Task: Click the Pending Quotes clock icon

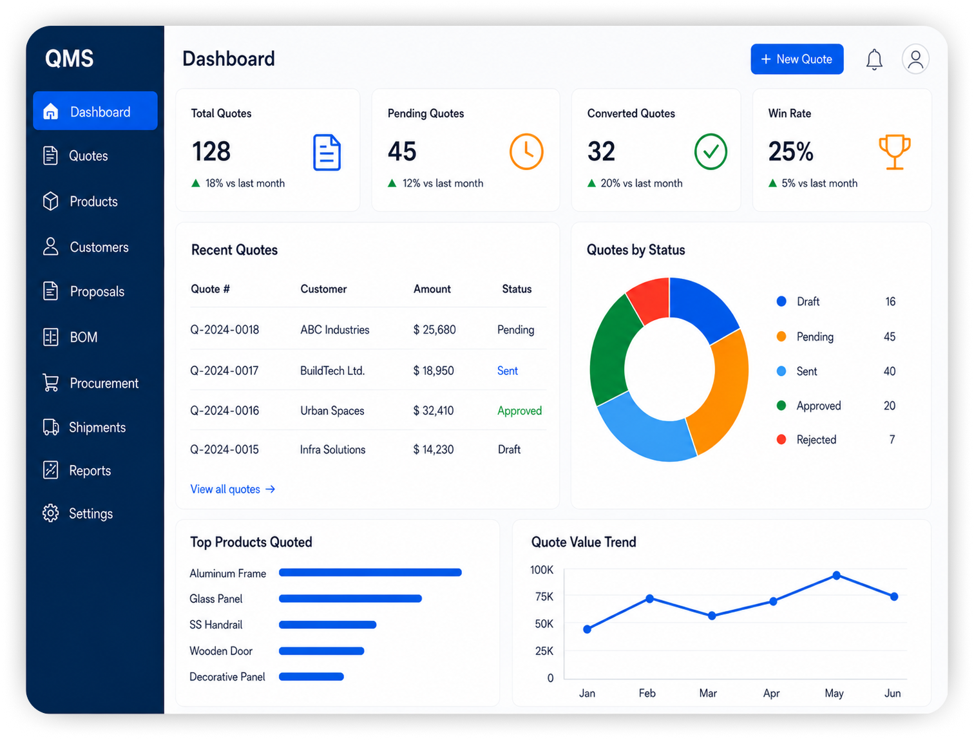Action: 526,152
